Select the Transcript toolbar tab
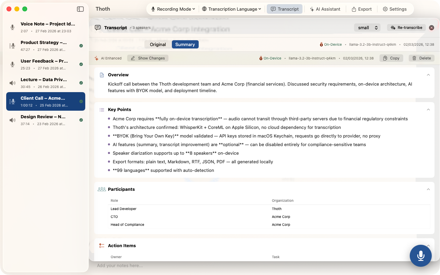Screen dimensions: 440x275 tap(285, 9)
